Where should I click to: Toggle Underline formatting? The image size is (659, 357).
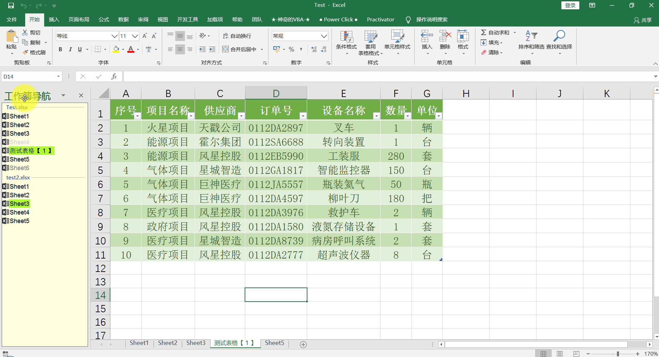80,49
